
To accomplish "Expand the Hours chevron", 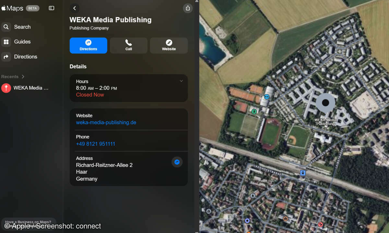I will tap(181, 81).
